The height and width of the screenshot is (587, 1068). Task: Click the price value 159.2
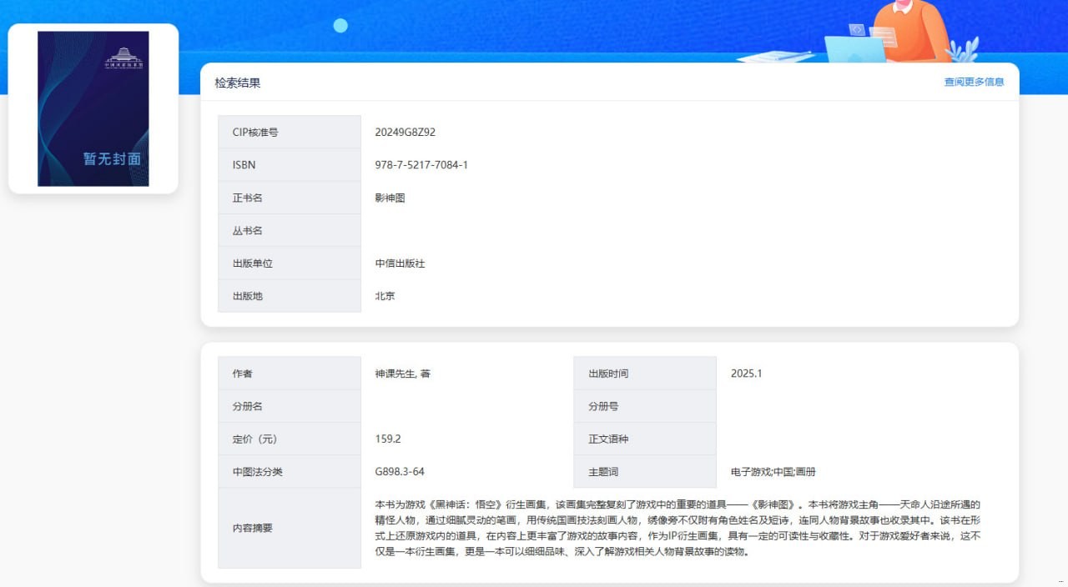tap(388, 439)
